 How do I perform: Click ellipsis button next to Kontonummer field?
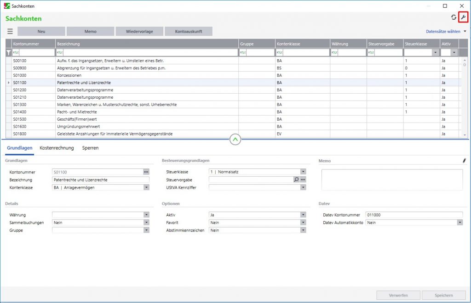click(x=146, y=172)
